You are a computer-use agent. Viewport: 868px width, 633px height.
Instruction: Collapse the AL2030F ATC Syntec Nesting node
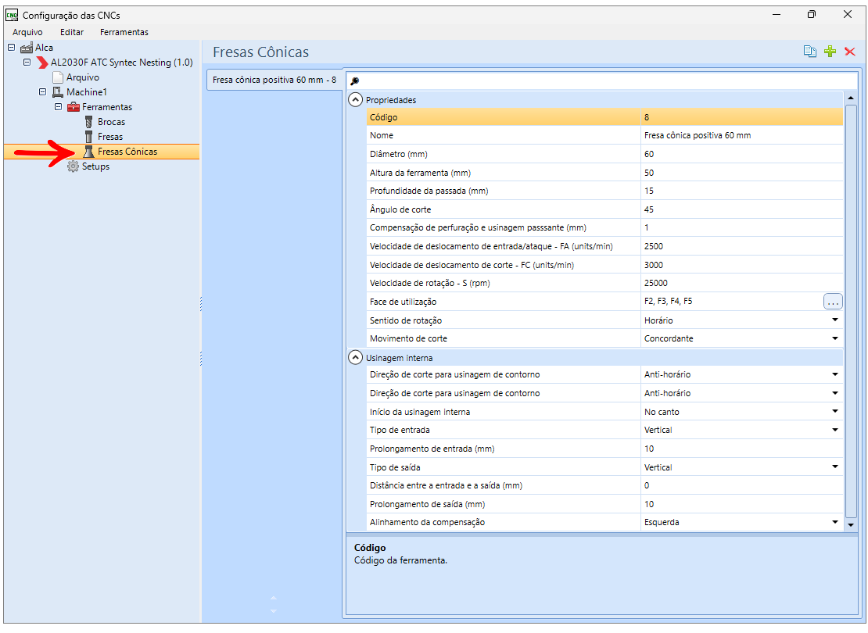click(27, 63)
